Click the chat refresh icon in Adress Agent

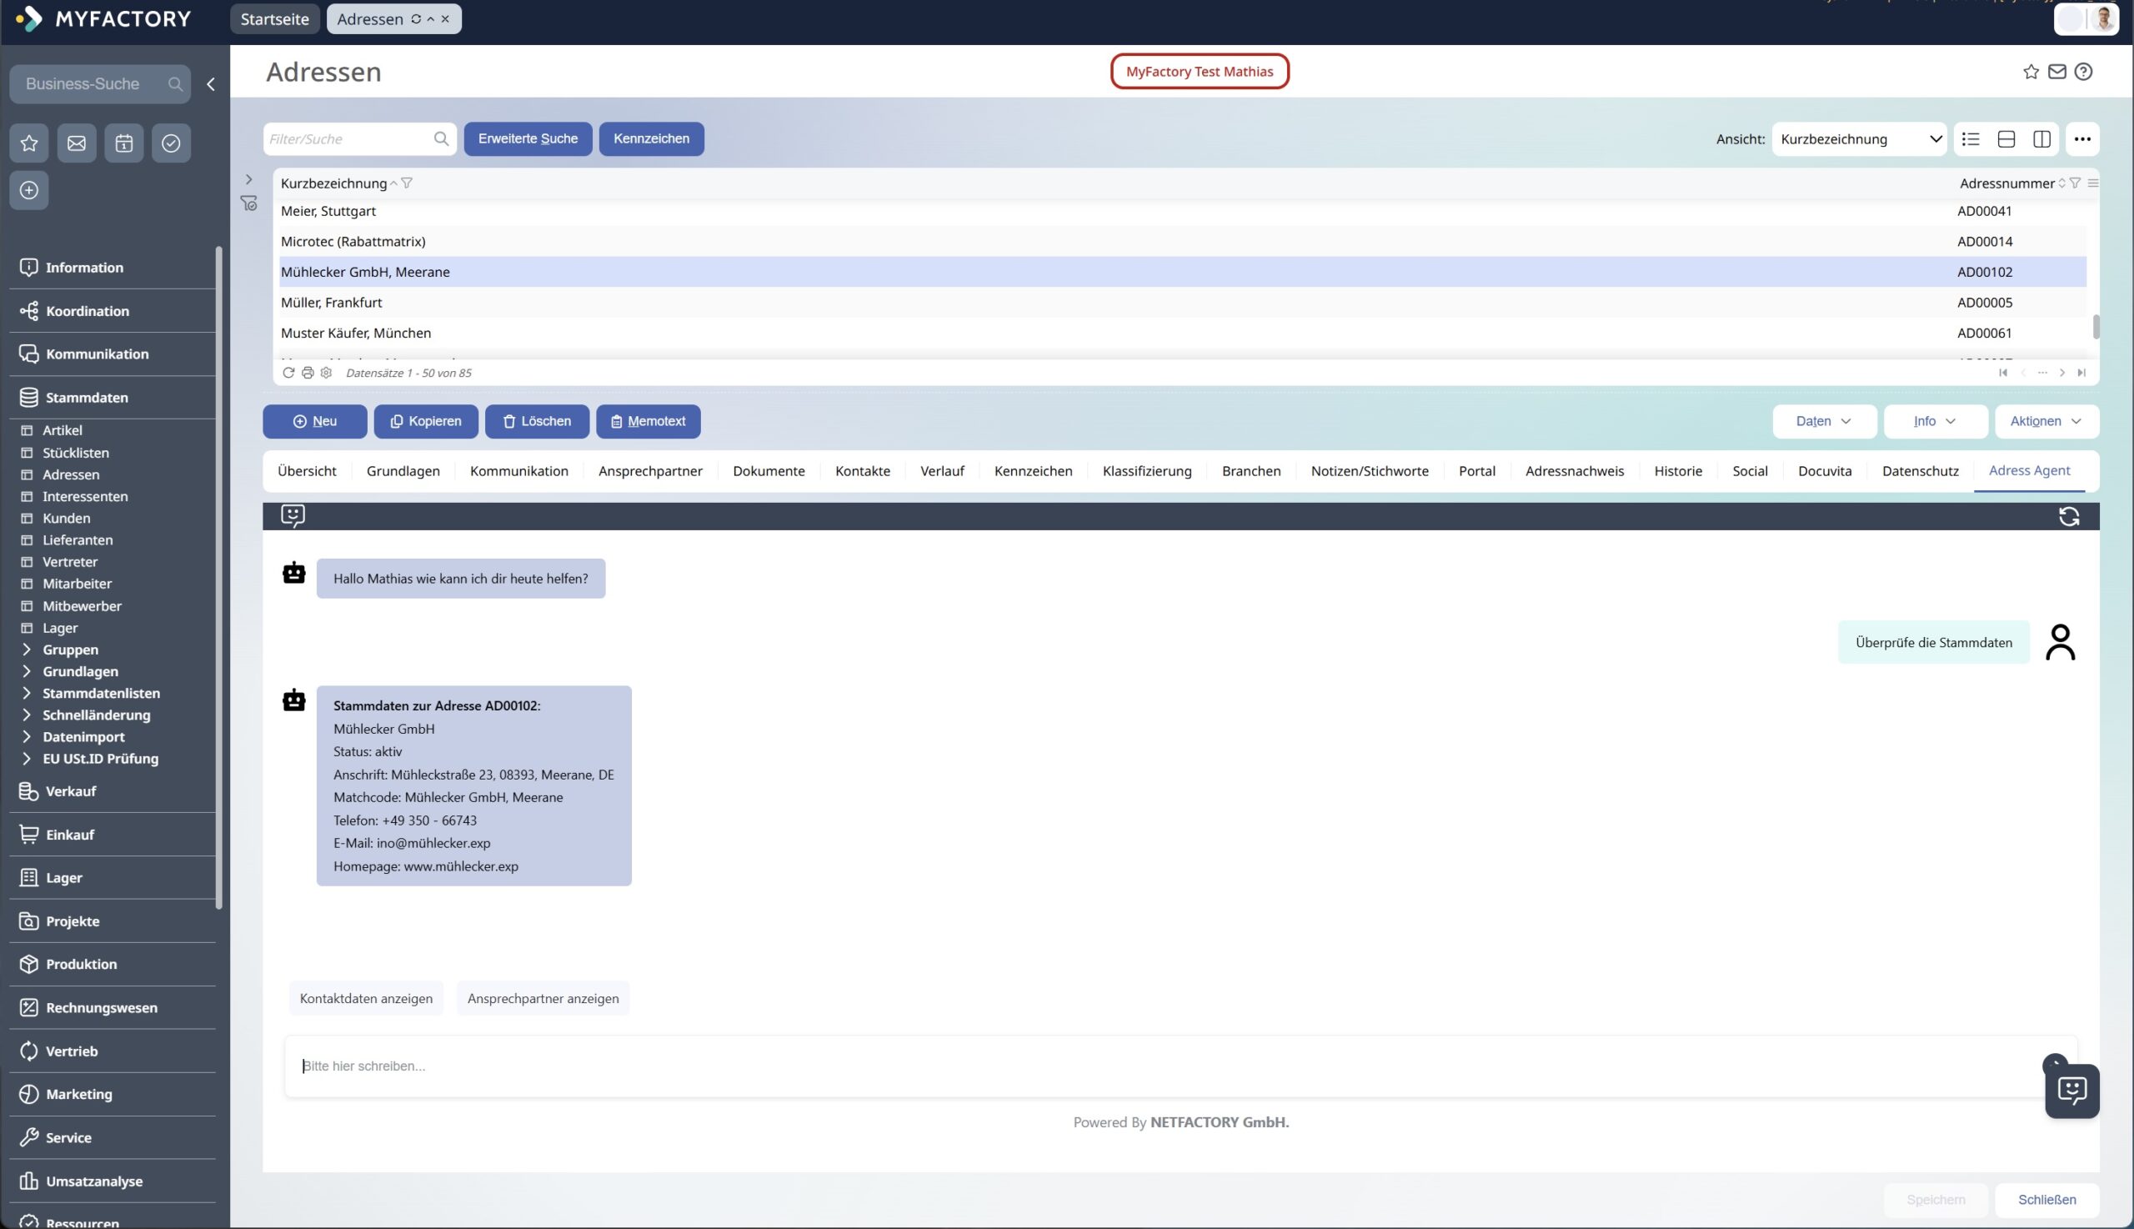pos(2068,517)
